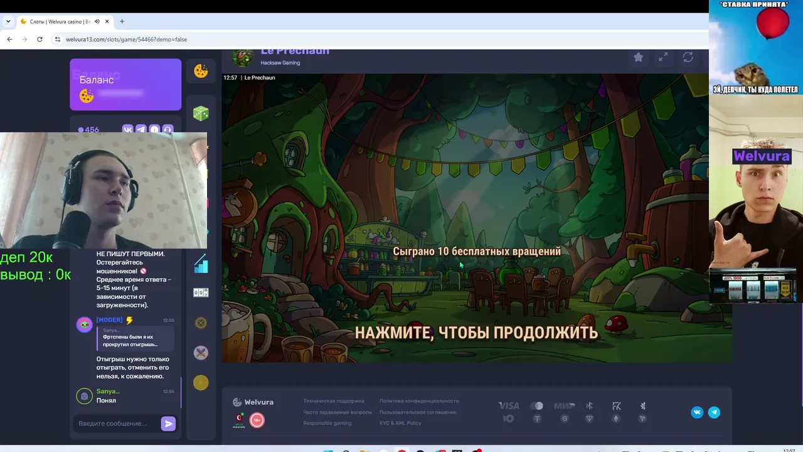Close the Welvura casino tab
Image resolution: width=803 pixels, height=452 pixels.
[x=107, y=21]
